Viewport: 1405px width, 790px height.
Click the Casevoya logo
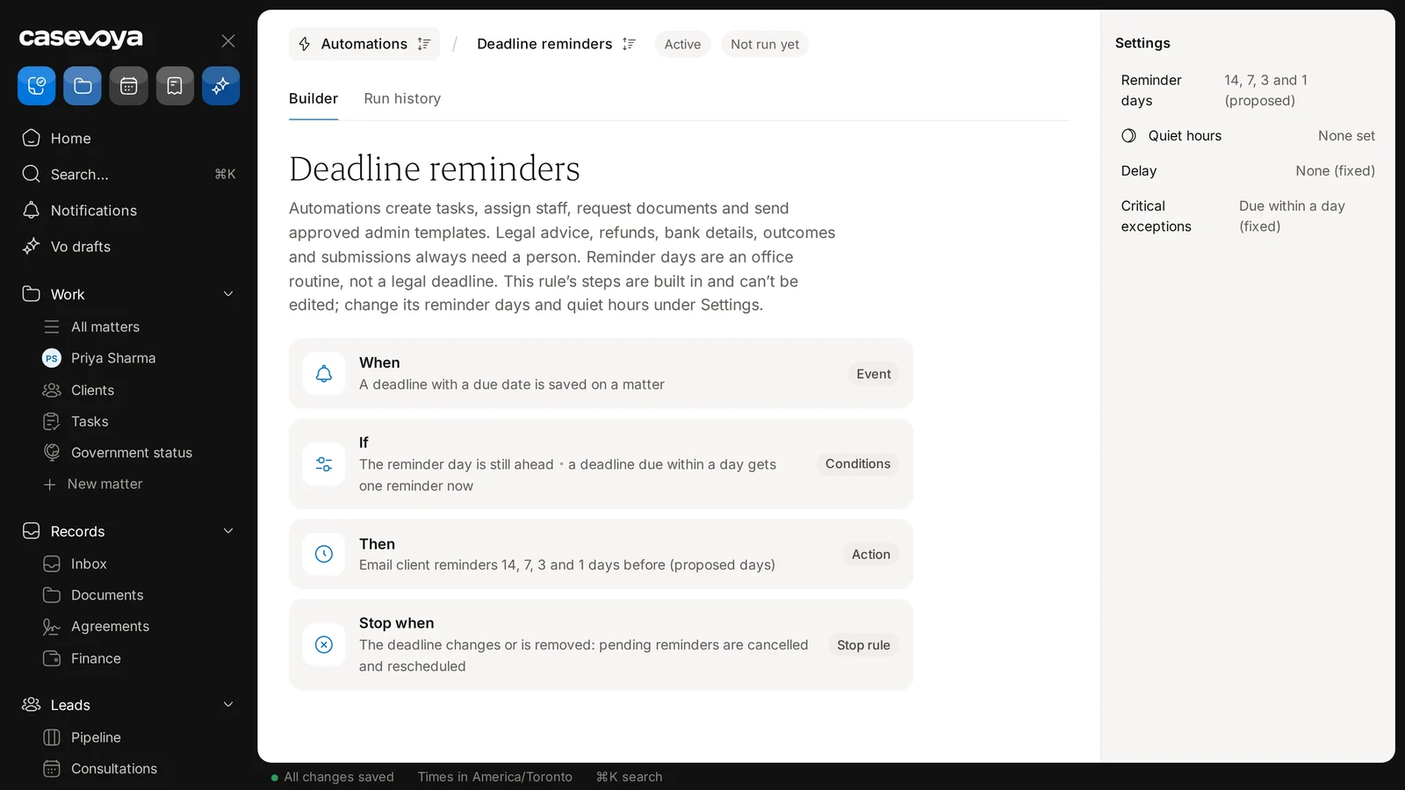click(x=81, y=39)
